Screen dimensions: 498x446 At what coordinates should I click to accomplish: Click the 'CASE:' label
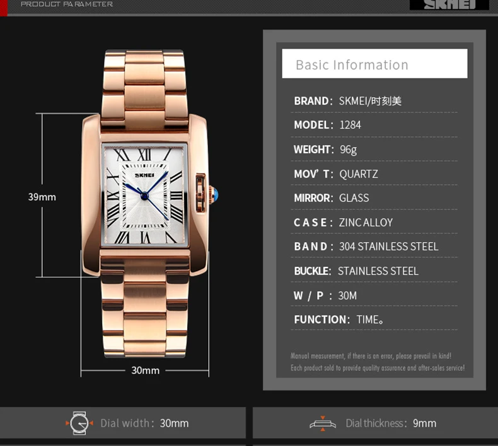click(313, 223)
